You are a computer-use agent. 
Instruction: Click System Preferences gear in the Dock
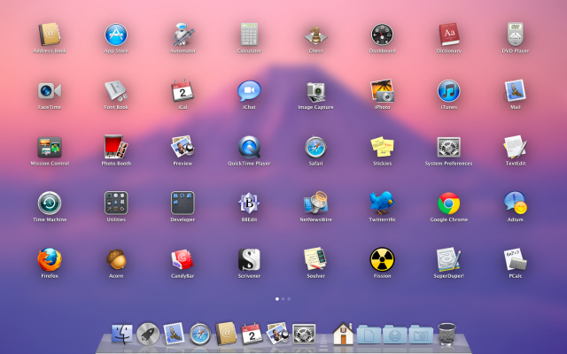pos(304,334)
